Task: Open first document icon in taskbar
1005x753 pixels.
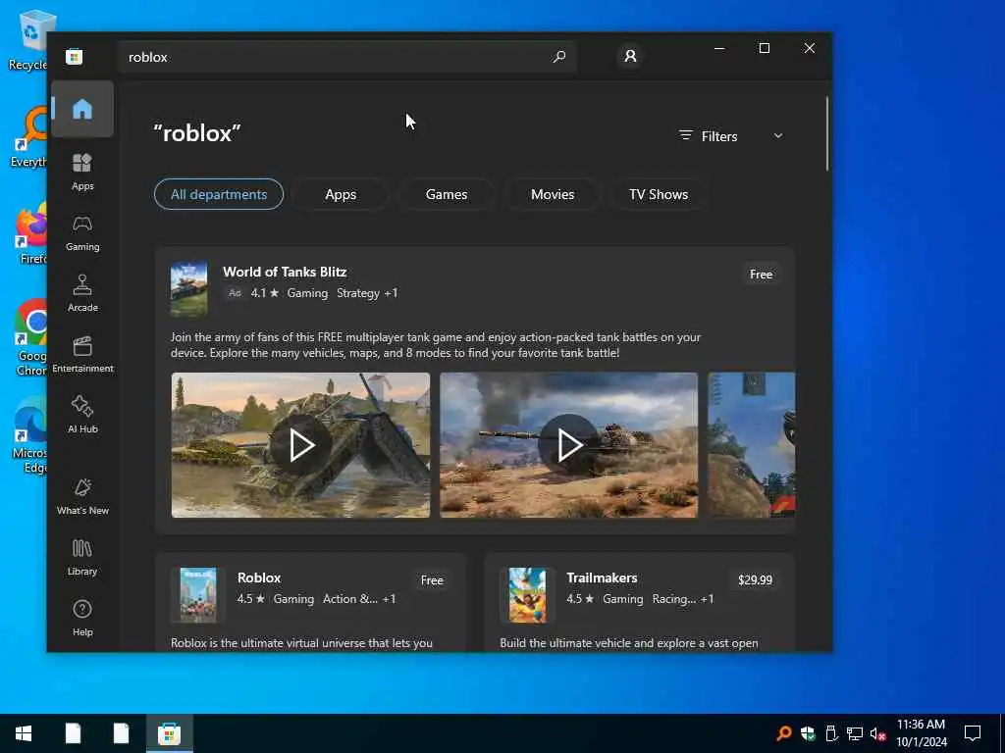Action: point(73,733)
